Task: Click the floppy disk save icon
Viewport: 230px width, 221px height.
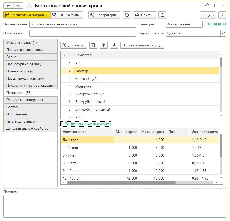Action: click(54, 15)
